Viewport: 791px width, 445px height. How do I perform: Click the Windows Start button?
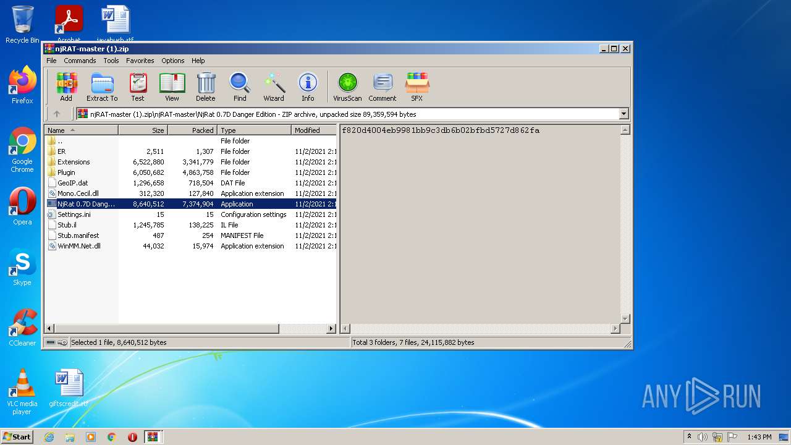[x=17, y=437]
